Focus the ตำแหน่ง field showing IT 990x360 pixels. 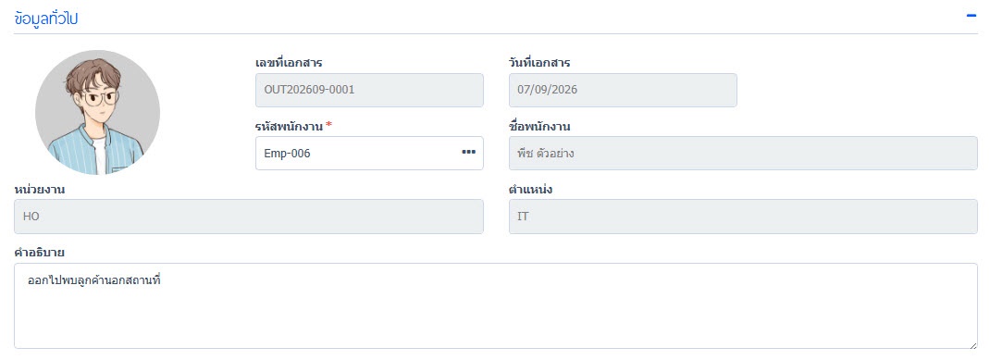743,217
